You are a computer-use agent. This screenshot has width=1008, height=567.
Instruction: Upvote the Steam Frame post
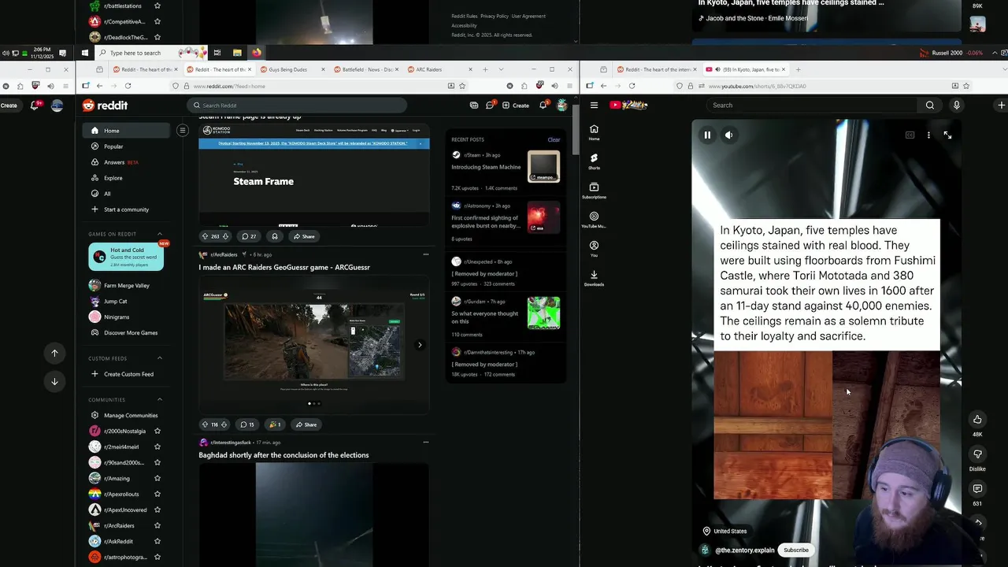tap(205, 236)
